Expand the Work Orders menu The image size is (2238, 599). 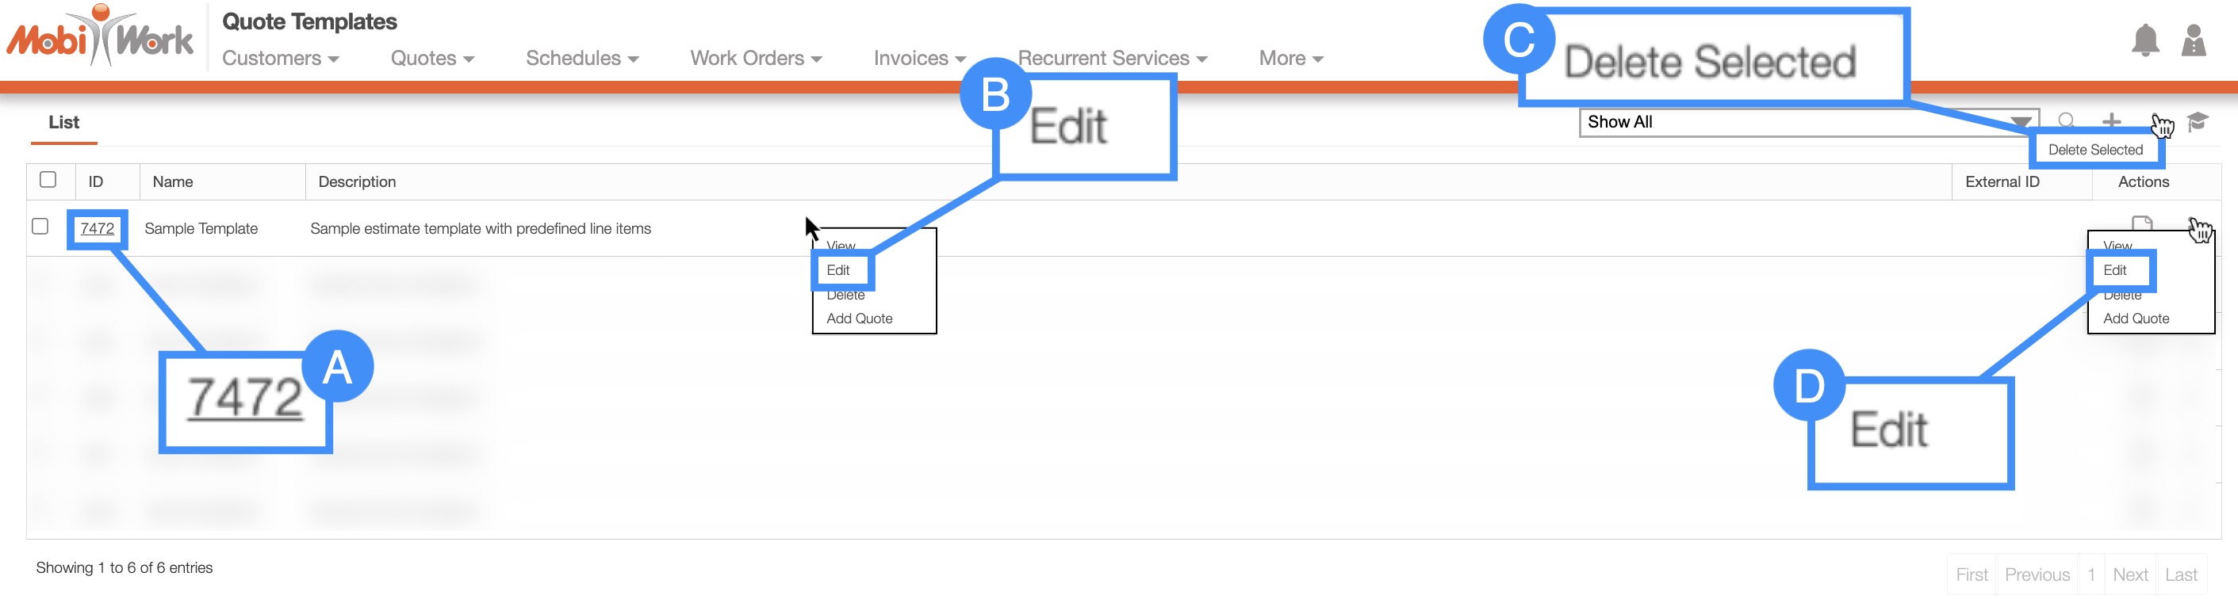(755, 58)
